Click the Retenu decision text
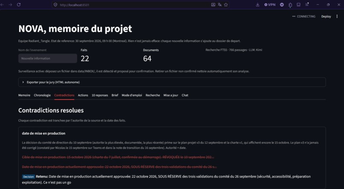Viewport: 344px width, 189px height. [166, 179]
